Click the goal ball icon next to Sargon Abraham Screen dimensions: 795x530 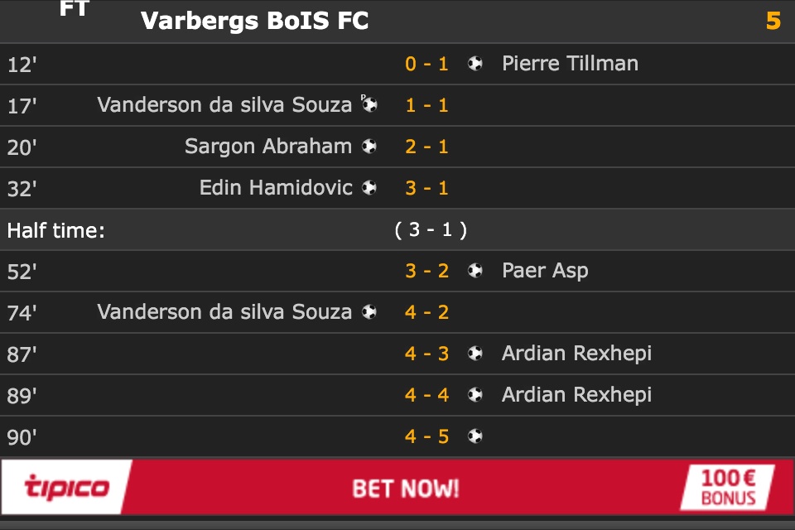point(369,147)
